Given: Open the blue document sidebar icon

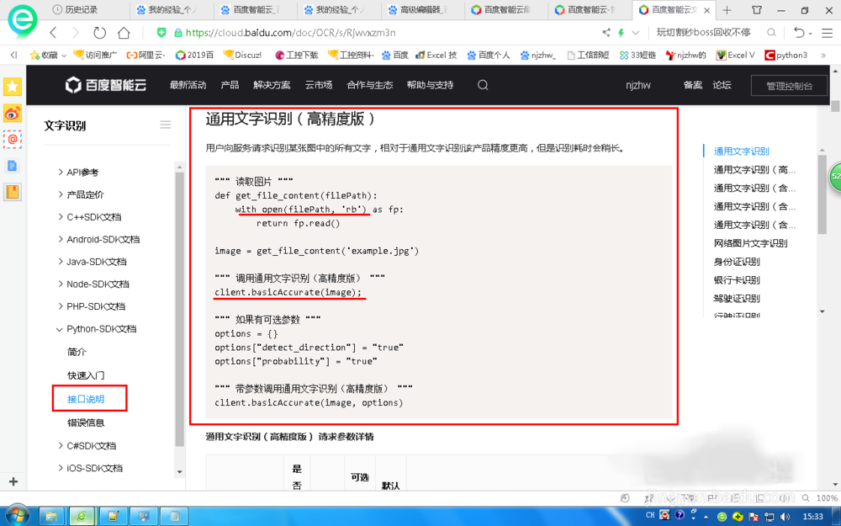Looking at the screenshot, I should (13, 166).
